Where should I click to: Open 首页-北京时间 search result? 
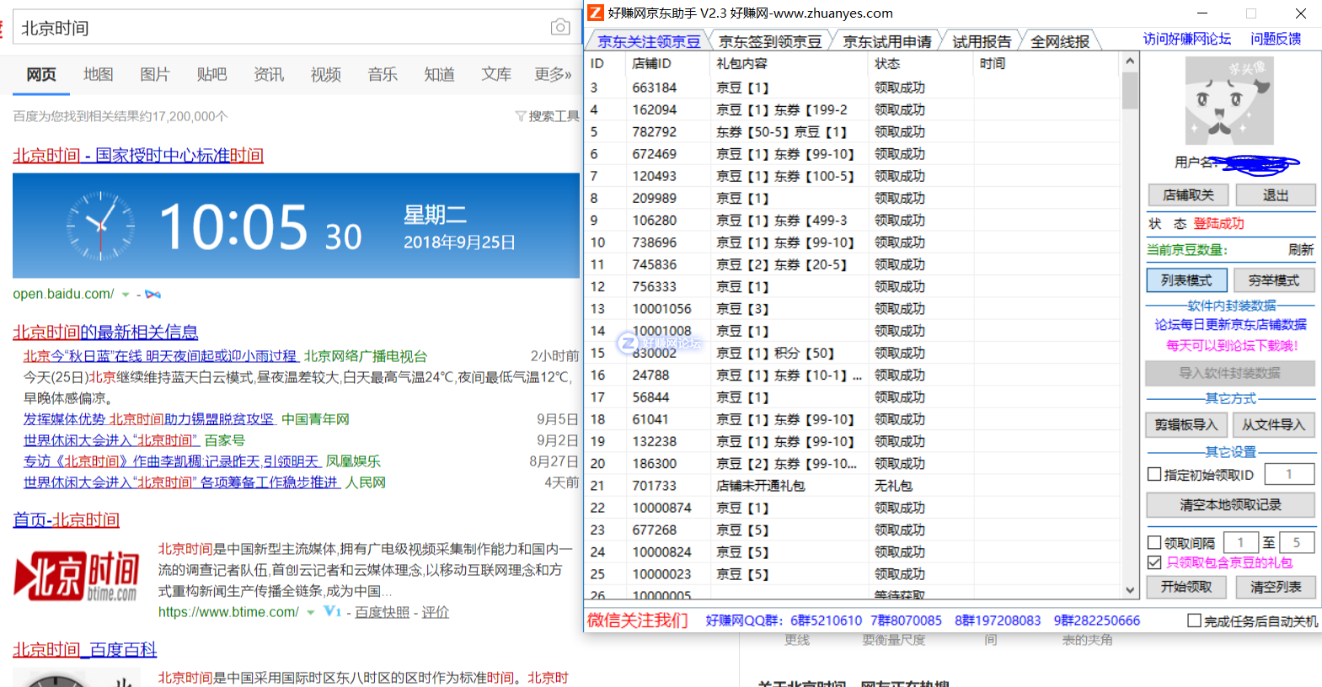click(66, 520)
